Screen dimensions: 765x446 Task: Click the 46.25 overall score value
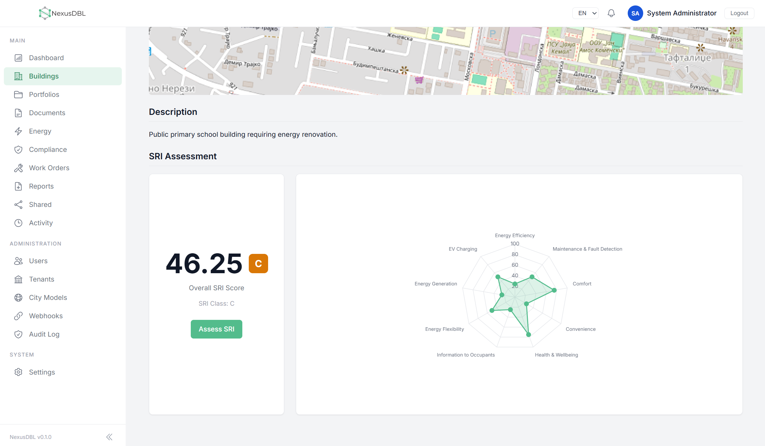(x=204, y=264)
